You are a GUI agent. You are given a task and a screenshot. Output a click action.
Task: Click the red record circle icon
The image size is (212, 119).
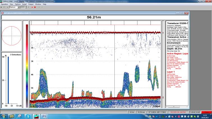pos(32,7)
